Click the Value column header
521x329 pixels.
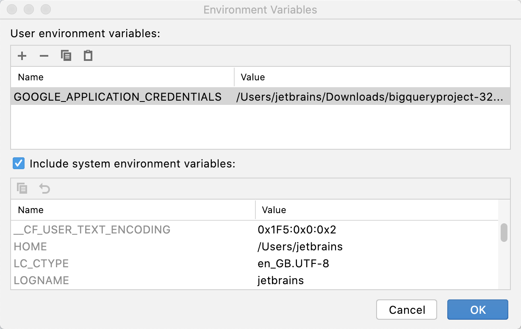(252, 77)
